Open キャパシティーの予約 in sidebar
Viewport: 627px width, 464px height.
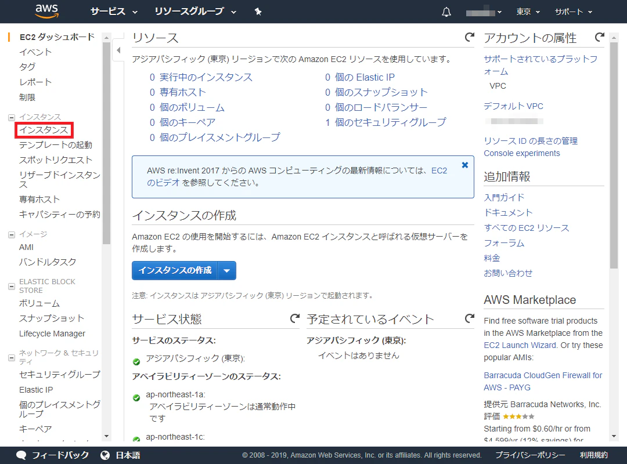pos(60,214)
